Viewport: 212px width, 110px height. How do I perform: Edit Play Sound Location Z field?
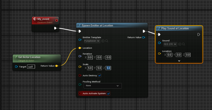[188, 55]
